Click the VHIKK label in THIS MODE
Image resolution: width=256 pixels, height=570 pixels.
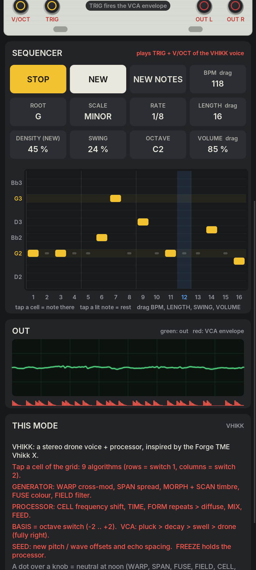[x=235, y=426]
